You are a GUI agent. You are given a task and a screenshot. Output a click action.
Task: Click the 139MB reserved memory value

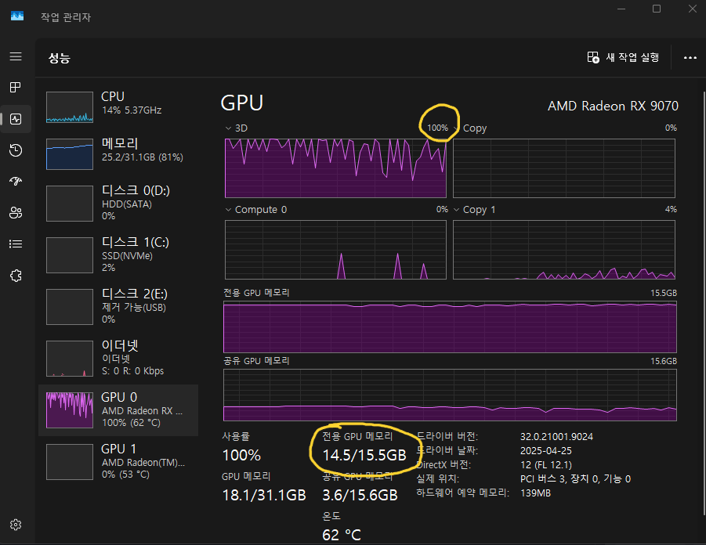(535, 493)
